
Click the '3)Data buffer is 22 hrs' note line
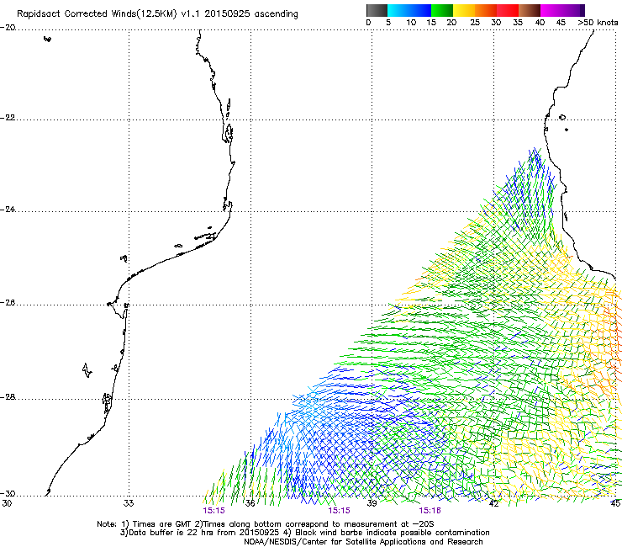(x=304, y=533)
